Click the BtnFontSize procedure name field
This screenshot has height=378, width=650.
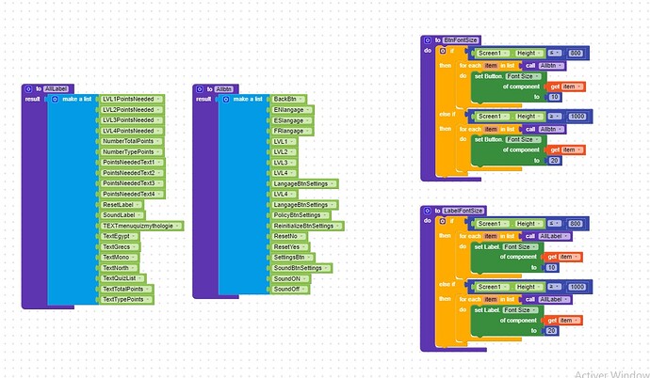(461, 40)
